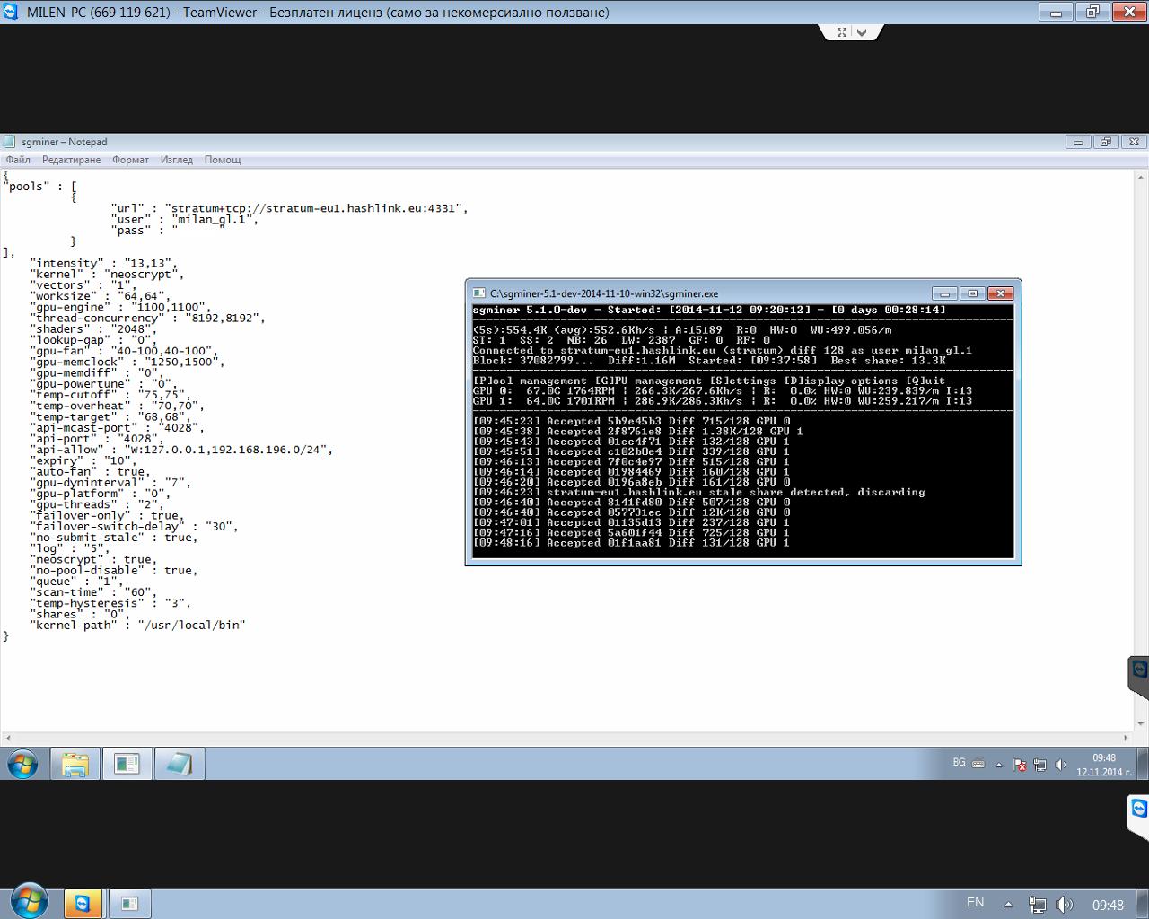Image resolution: width=1149 pixels, height=919 pixels.
Task: Click the Notepad scrollbar up arrow
Action: click(1141, 176)
